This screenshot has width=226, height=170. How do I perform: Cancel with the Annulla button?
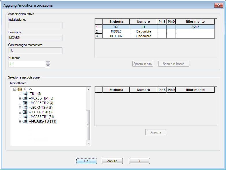tap(112, 161)
